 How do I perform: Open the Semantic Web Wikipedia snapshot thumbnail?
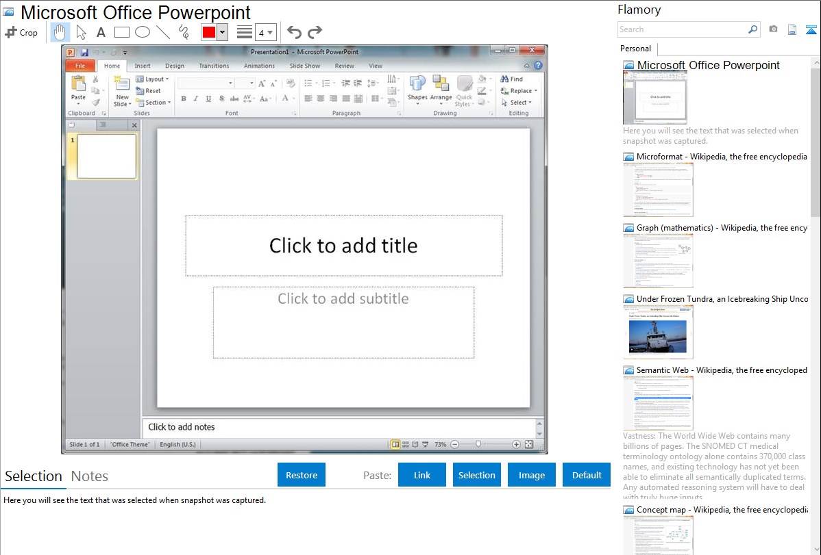coord(658,403)
